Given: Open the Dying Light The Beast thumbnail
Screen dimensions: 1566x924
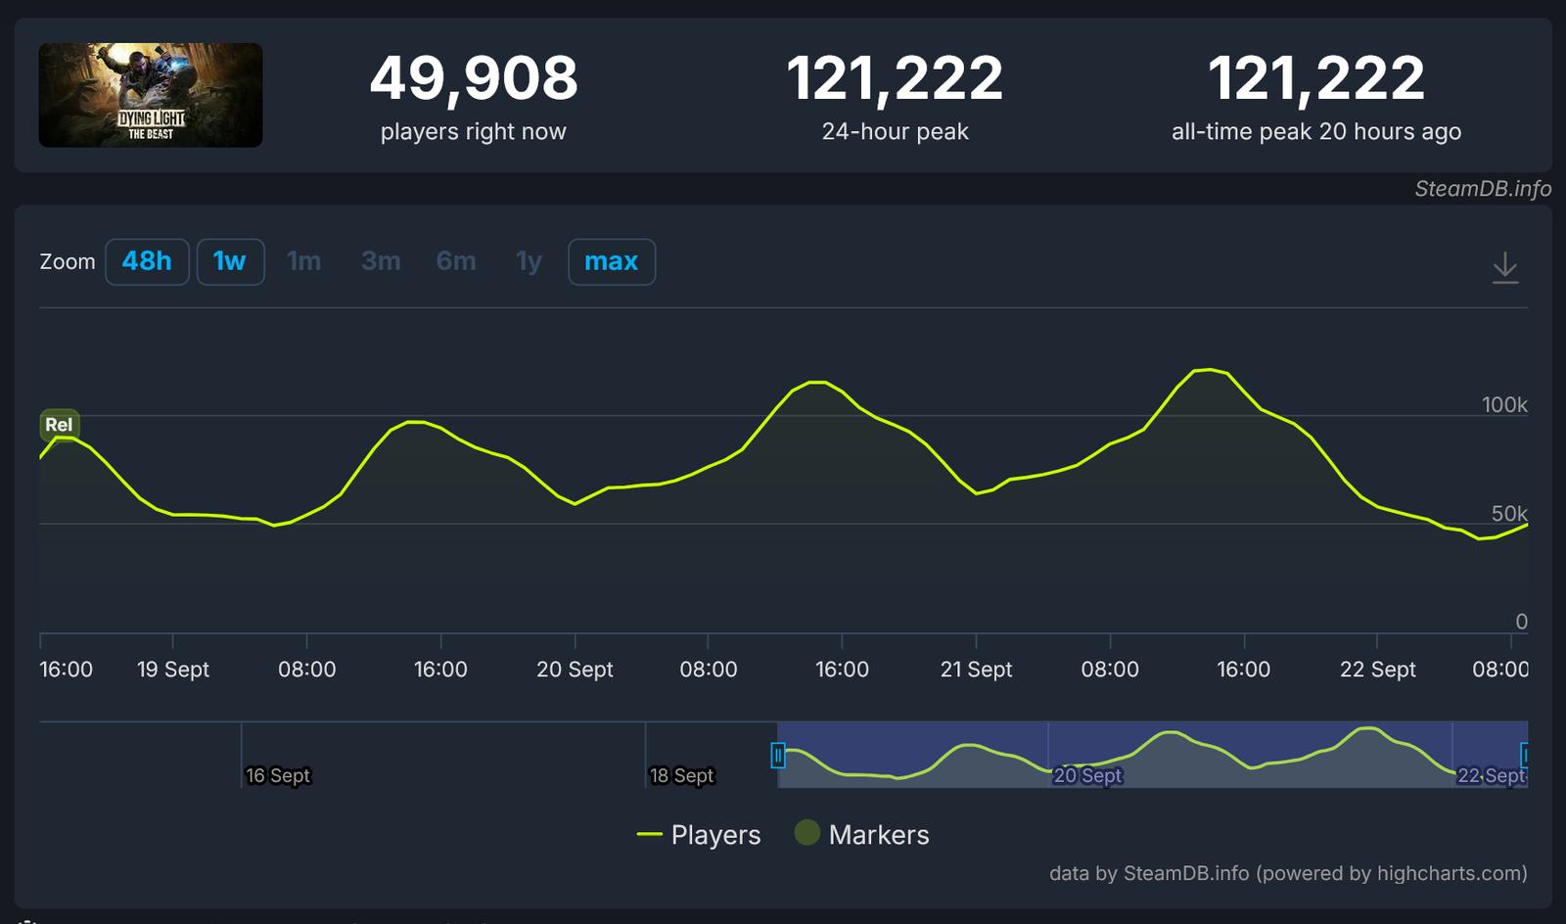Looking at the screenshot, I should 151,95.
